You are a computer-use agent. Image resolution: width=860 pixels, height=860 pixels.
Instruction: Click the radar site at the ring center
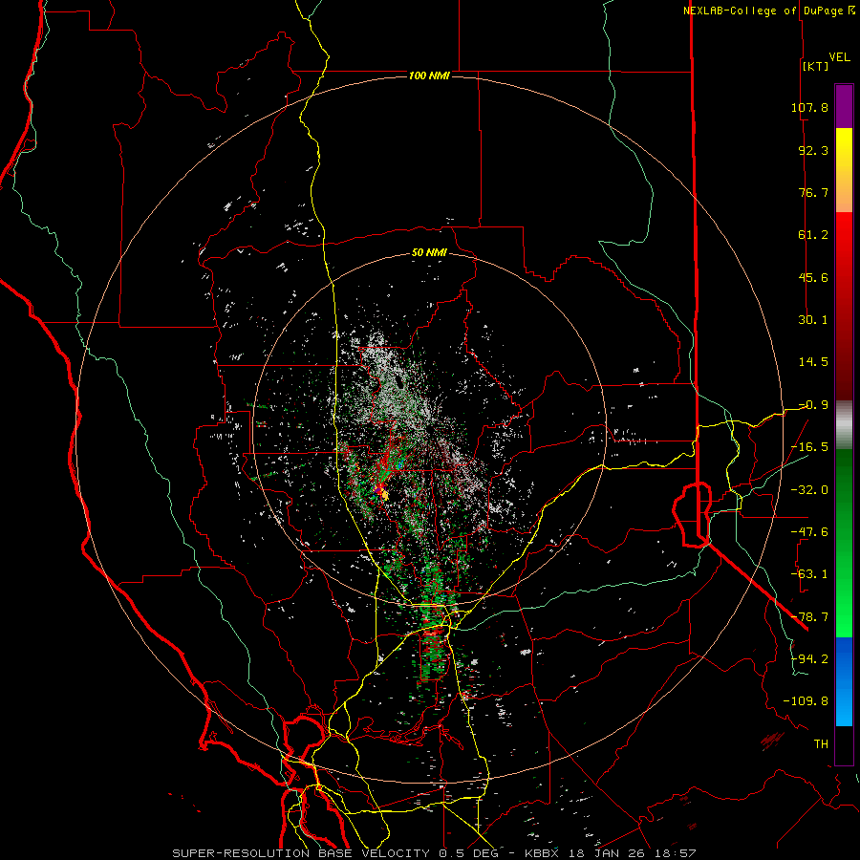430,429
